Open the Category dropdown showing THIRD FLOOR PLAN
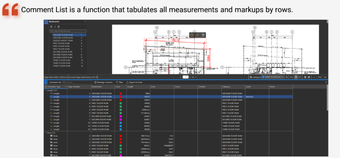Screen dimensions: 340x158 tap(273, 77)
